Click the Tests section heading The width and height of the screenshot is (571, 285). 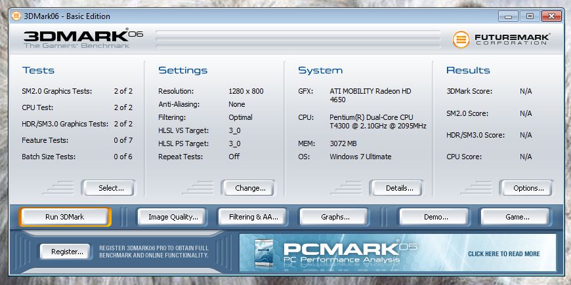(38, 70)
